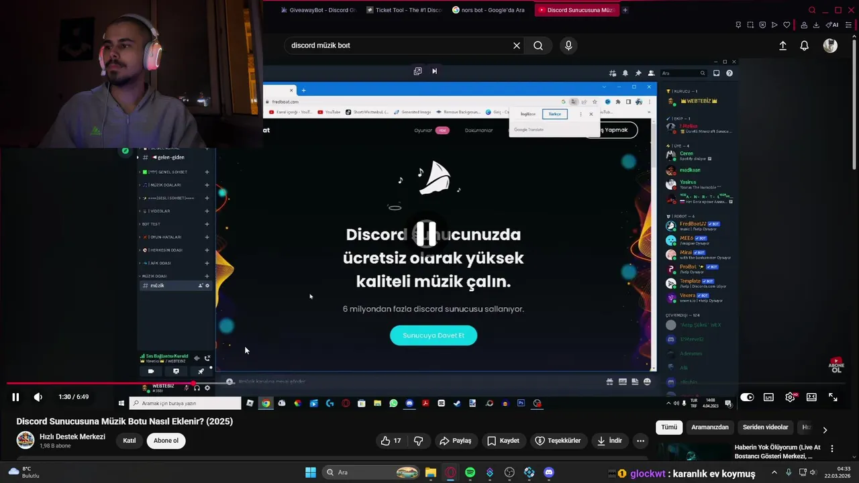Screen dimensions: 859x483
Task: Select the Aramanızdan filter chip
Action: click(710, 427)
